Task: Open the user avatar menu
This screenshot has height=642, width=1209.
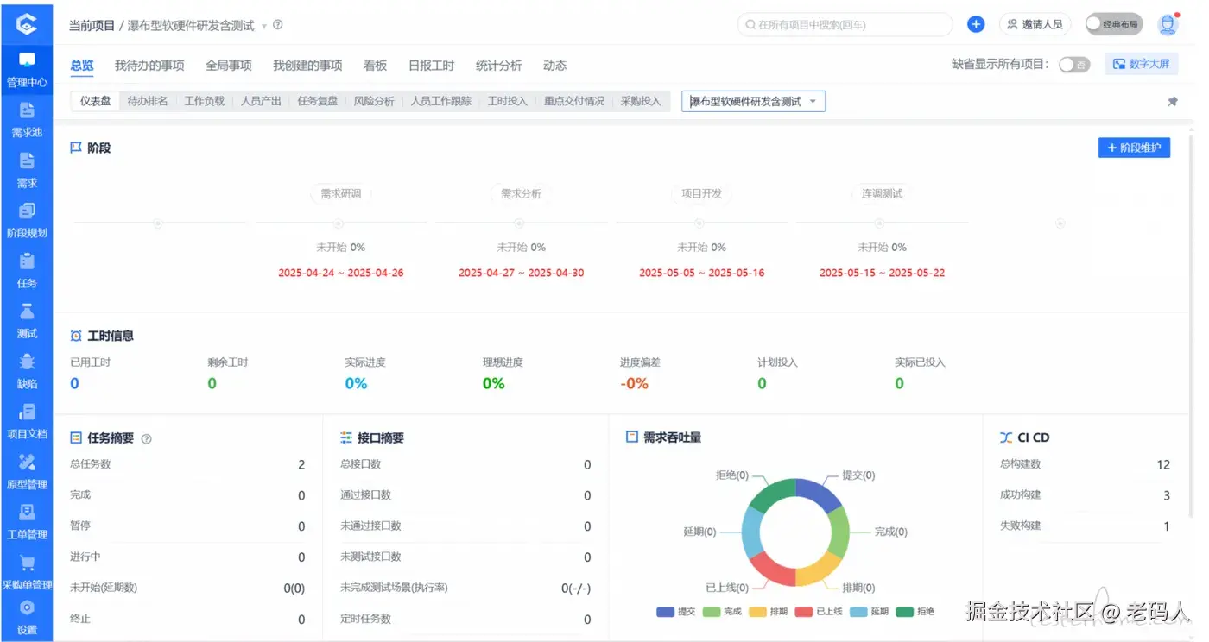Action: coord(1168,24)
